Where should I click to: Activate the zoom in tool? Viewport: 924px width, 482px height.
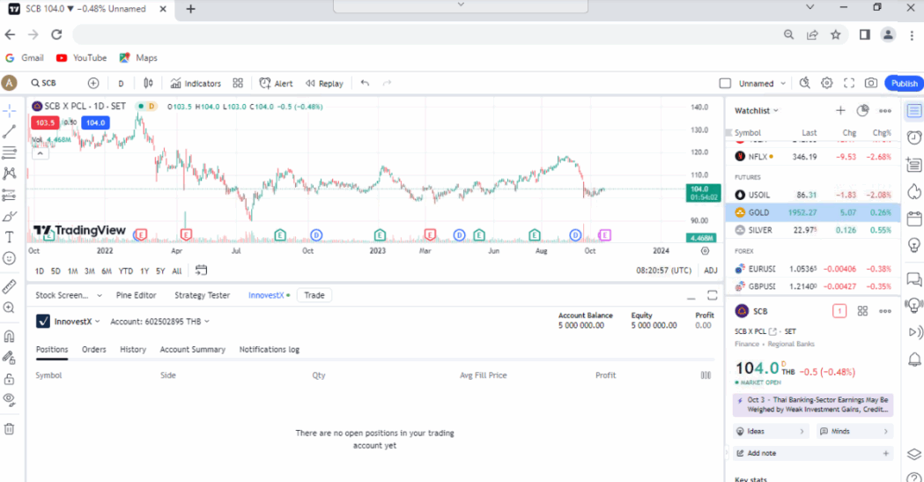[9, 308]
